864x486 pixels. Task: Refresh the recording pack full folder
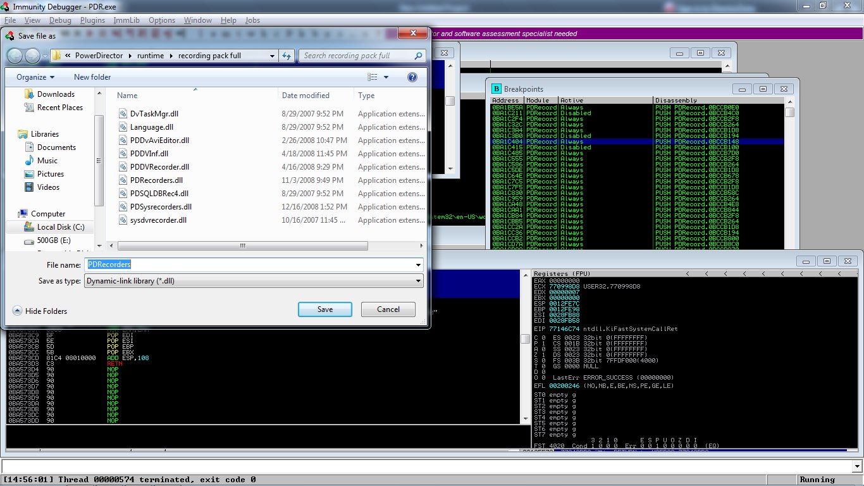[x=287, y=56]
